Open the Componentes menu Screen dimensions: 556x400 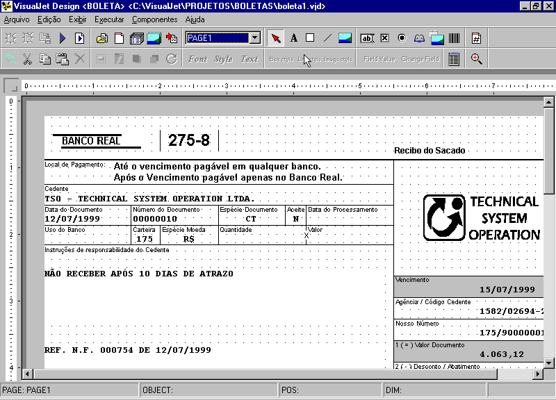point(154,20)
